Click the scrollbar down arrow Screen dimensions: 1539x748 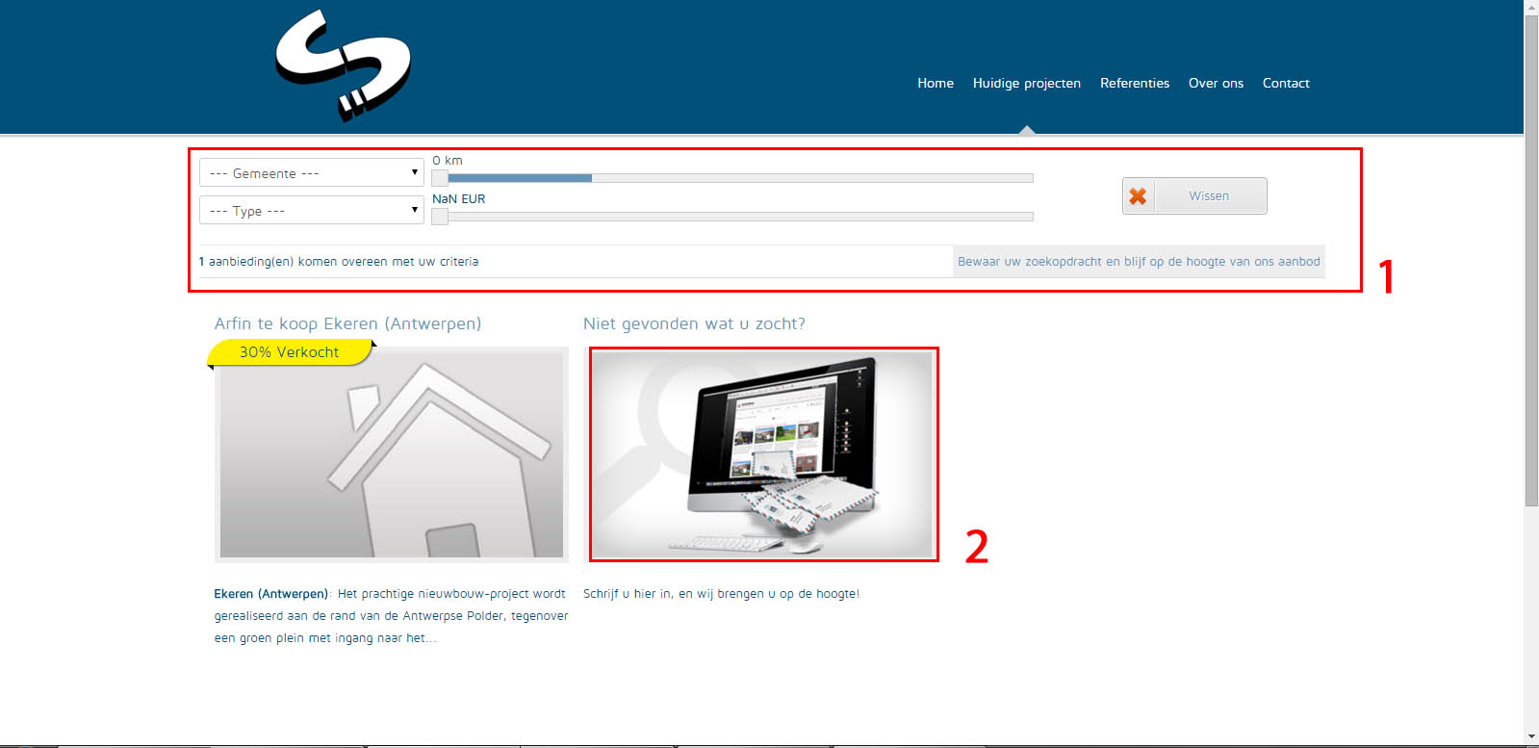[x=1531, y=736]
